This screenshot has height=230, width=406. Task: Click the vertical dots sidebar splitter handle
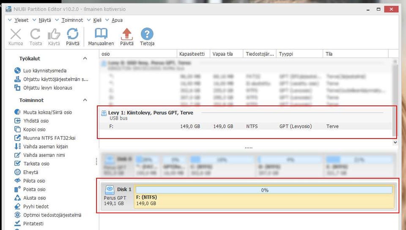coord(96,162)
